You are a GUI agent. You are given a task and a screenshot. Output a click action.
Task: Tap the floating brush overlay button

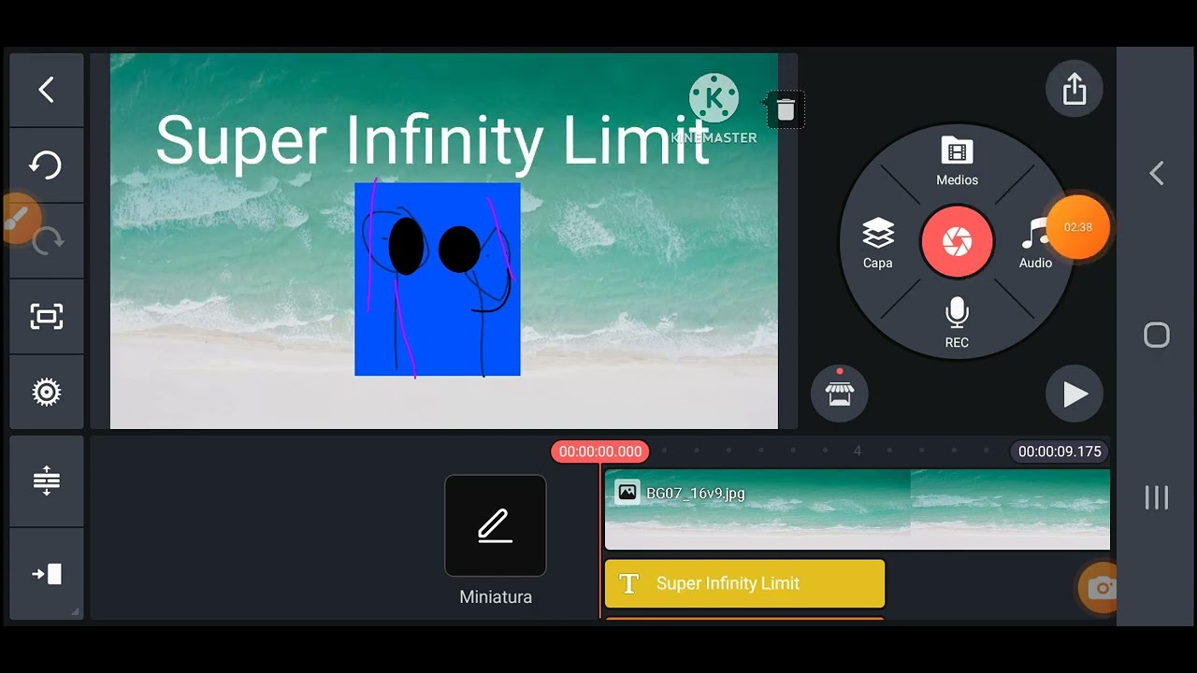click(17, 219)
